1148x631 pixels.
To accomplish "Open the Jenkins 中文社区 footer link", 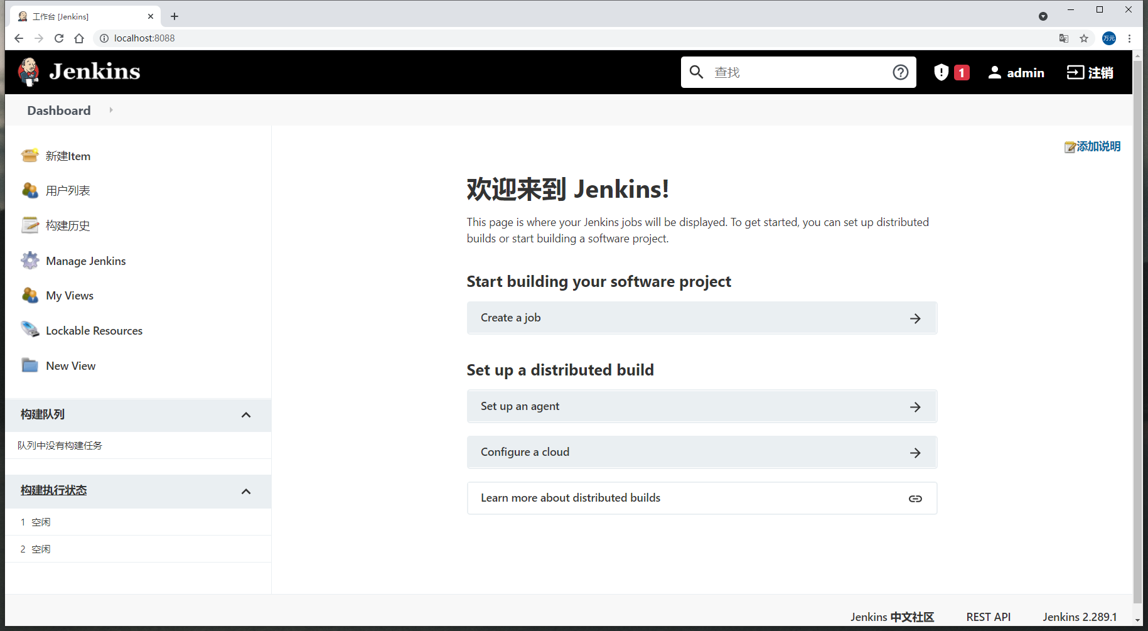I will [x=892, y=617].
